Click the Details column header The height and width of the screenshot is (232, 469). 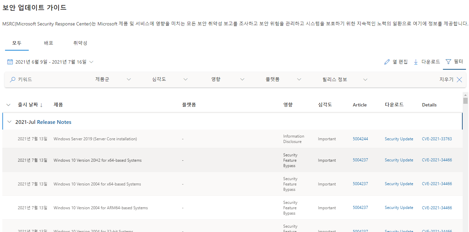point(429,105)
